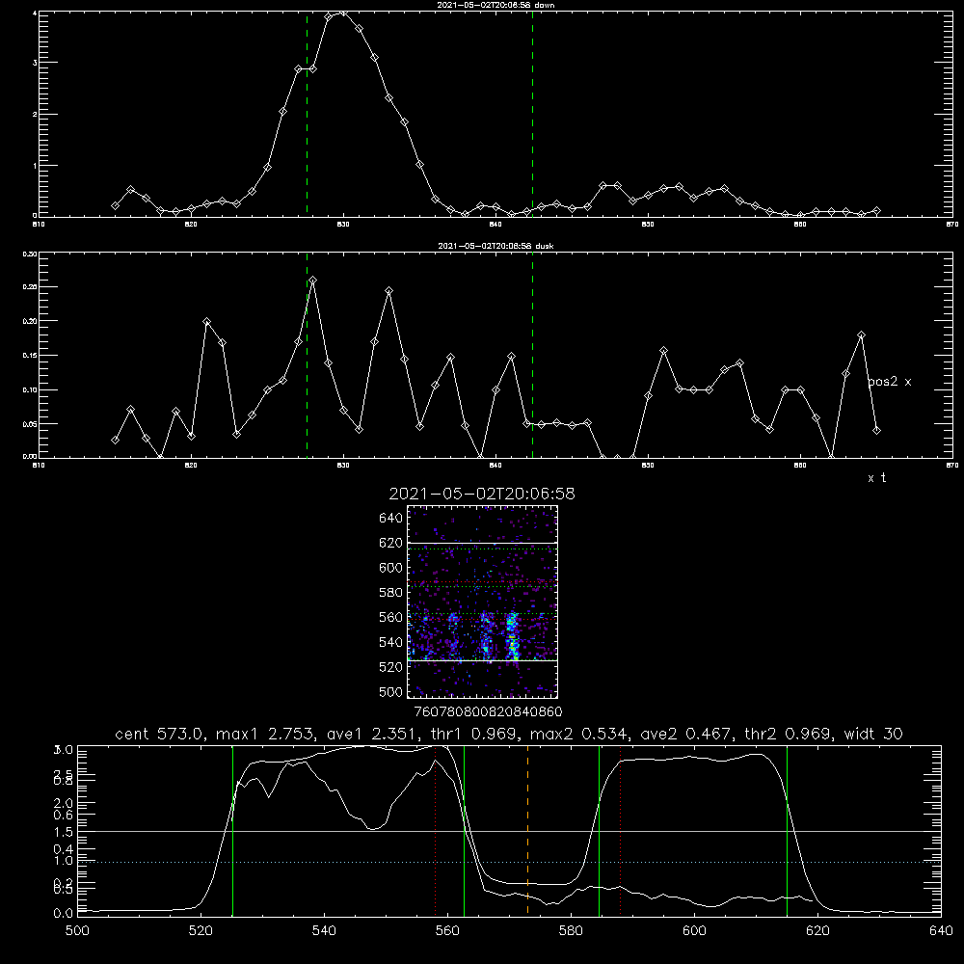
Task: Click the heatmap title '2021-05-02T20:06:58'
Action: (x=482, y=494)
